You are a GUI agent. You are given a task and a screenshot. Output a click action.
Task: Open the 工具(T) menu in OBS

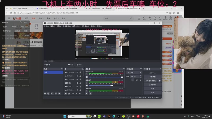(93, 26)
